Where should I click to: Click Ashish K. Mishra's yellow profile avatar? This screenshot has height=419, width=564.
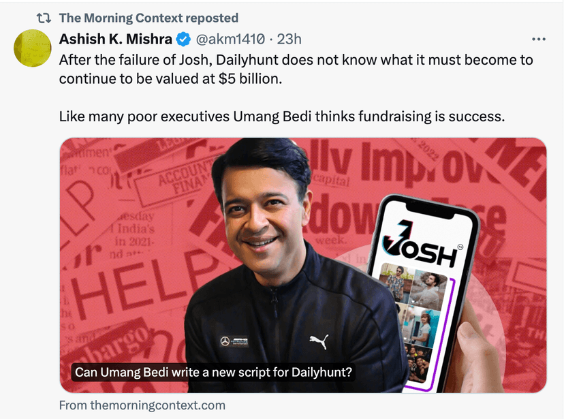[x=32, y=48]
